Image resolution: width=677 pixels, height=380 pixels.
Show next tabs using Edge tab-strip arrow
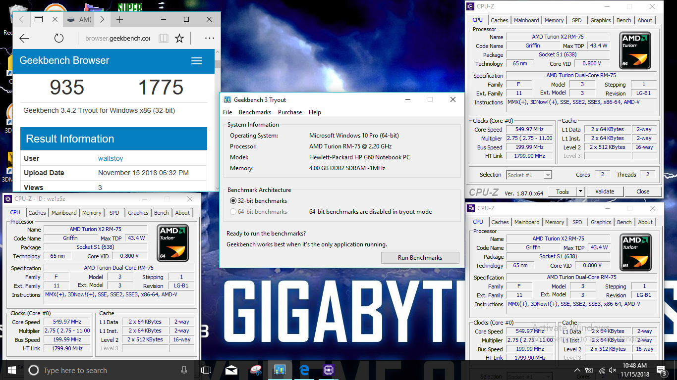pos(102,20)
